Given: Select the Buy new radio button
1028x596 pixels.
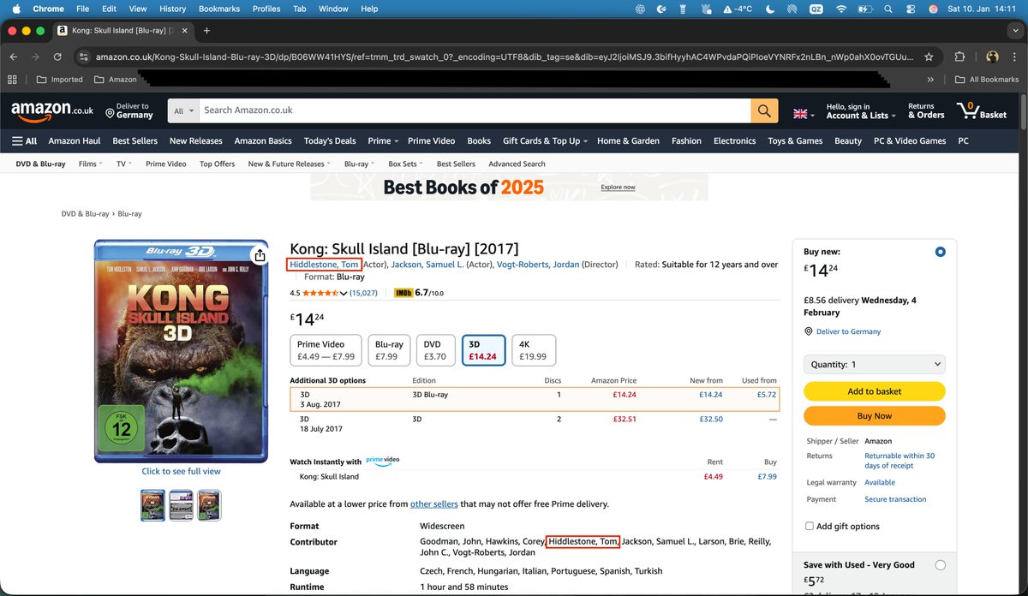Looking at the screenshot, I should click(941, 252).
